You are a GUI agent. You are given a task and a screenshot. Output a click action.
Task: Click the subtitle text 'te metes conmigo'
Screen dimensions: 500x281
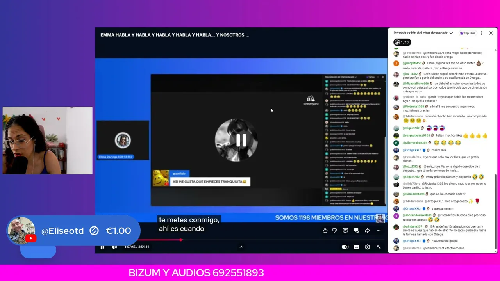coord(189,220)
